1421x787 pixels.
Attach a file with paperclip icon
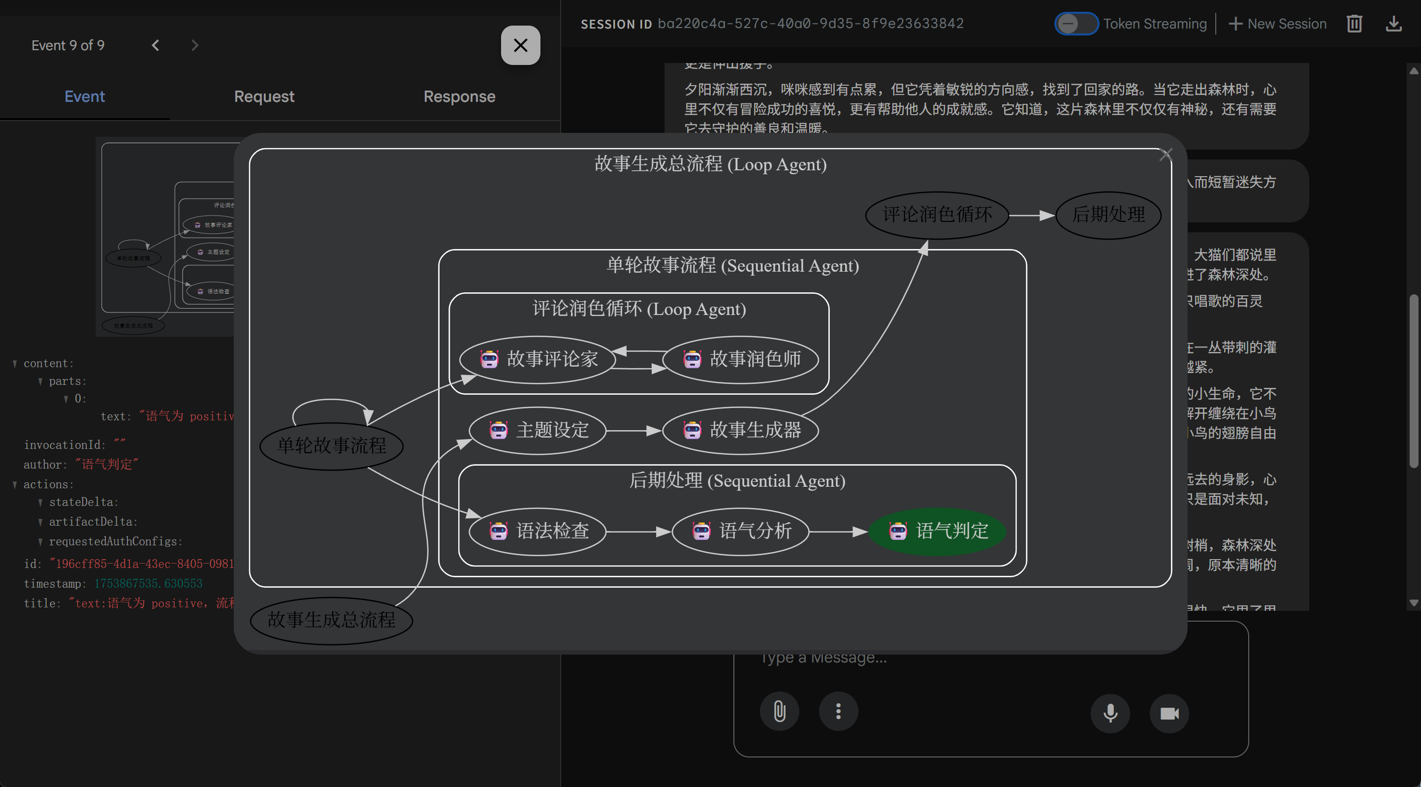coord(780,711)
